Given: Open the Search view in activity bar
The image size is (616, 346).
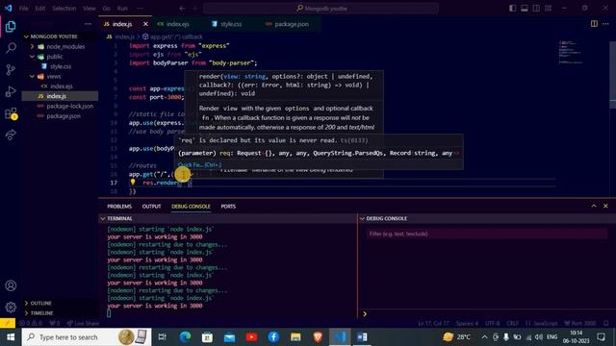Looking at the screenshot, I should point(11,48).
